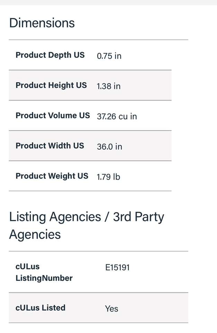Click the 36.0 in width value
Image resolution: width=217 pixels, height=333 pixels.
109,147
